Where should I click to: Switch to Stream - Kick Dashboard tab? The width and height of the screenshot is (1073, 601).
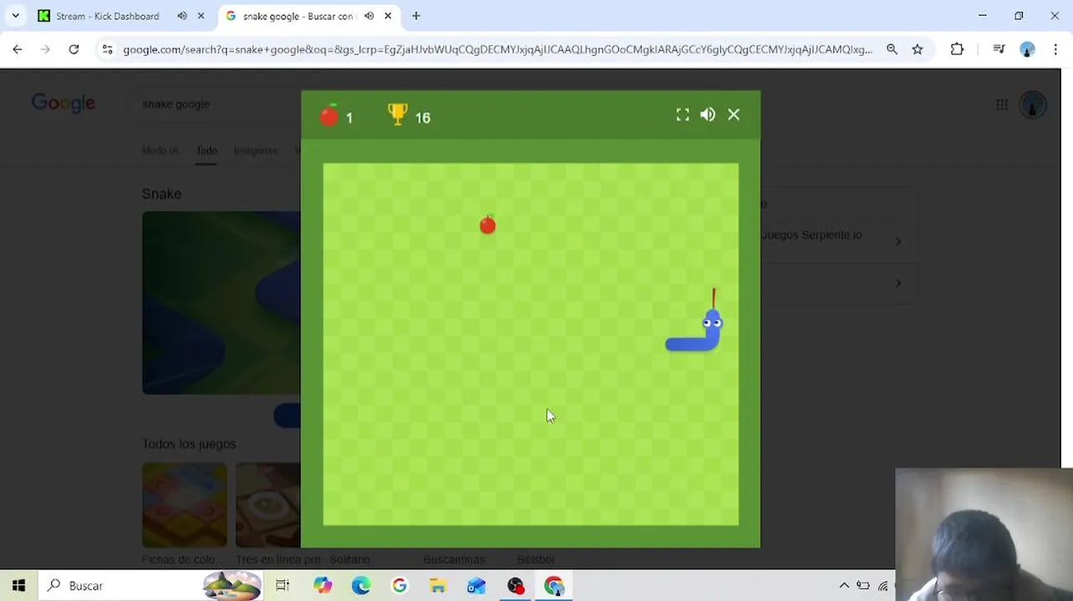[107, 16]
